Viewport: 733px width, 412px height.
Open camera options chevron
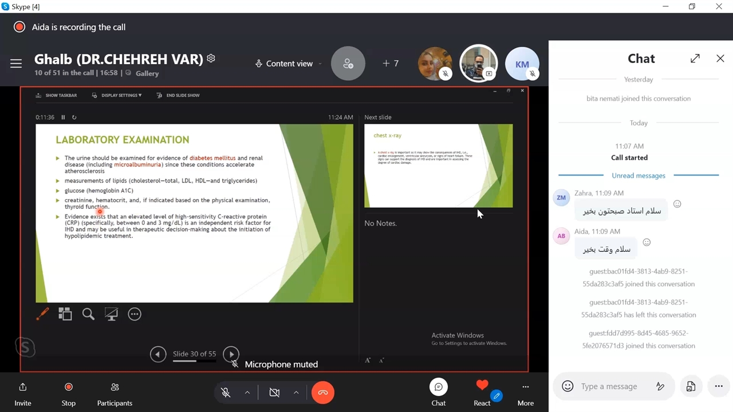pos(296,393)
